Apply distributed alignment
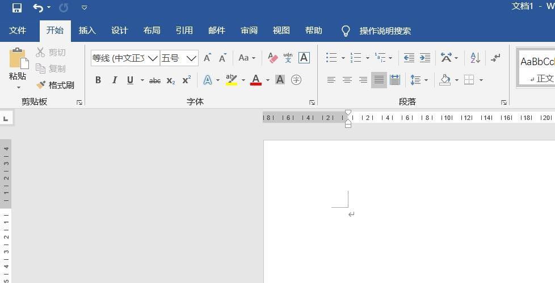555x283 pixels. tap(395, 80)
